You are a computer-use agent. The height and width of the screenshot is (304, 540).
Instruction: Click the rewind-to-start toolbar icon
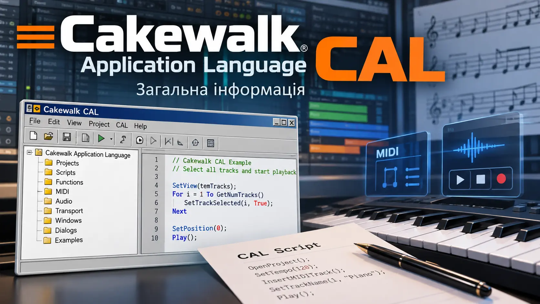click(x=168, y=141)
